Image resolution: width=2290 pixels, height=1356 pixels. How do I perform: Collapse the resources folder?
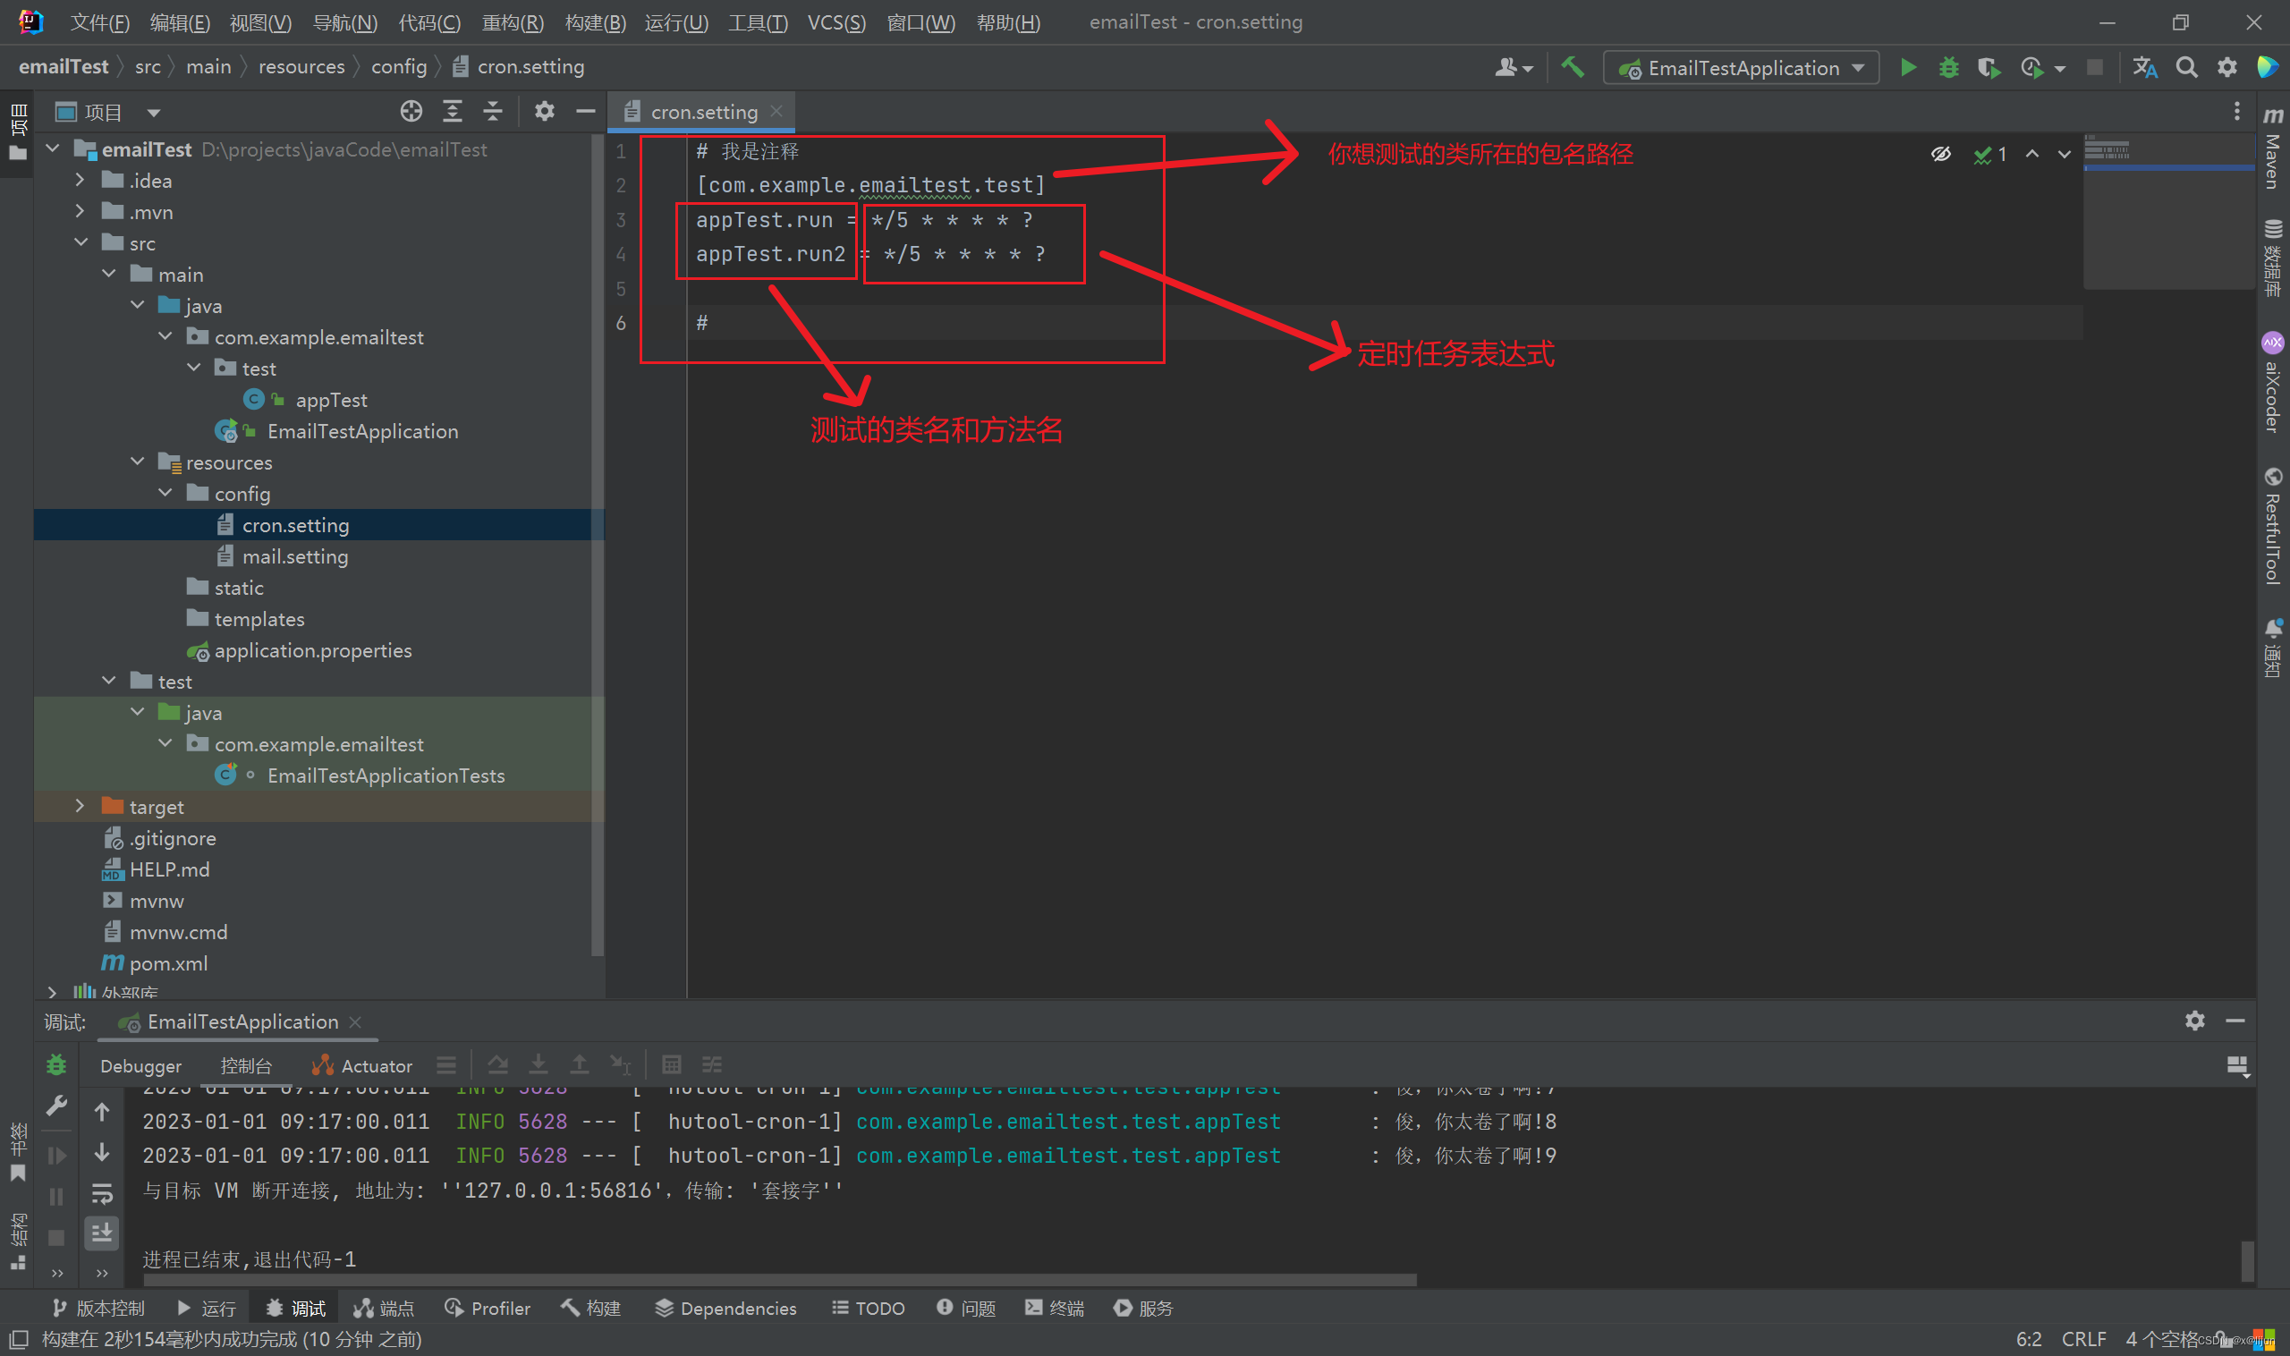(x=137, y=462)
